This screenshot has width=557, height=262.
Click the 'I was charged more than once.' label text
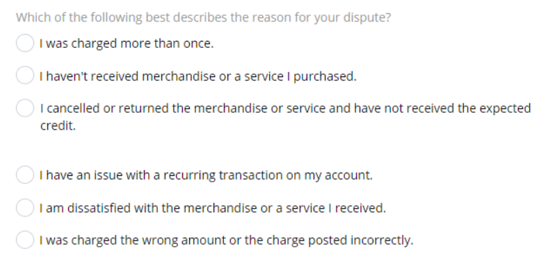pos(127,44)
